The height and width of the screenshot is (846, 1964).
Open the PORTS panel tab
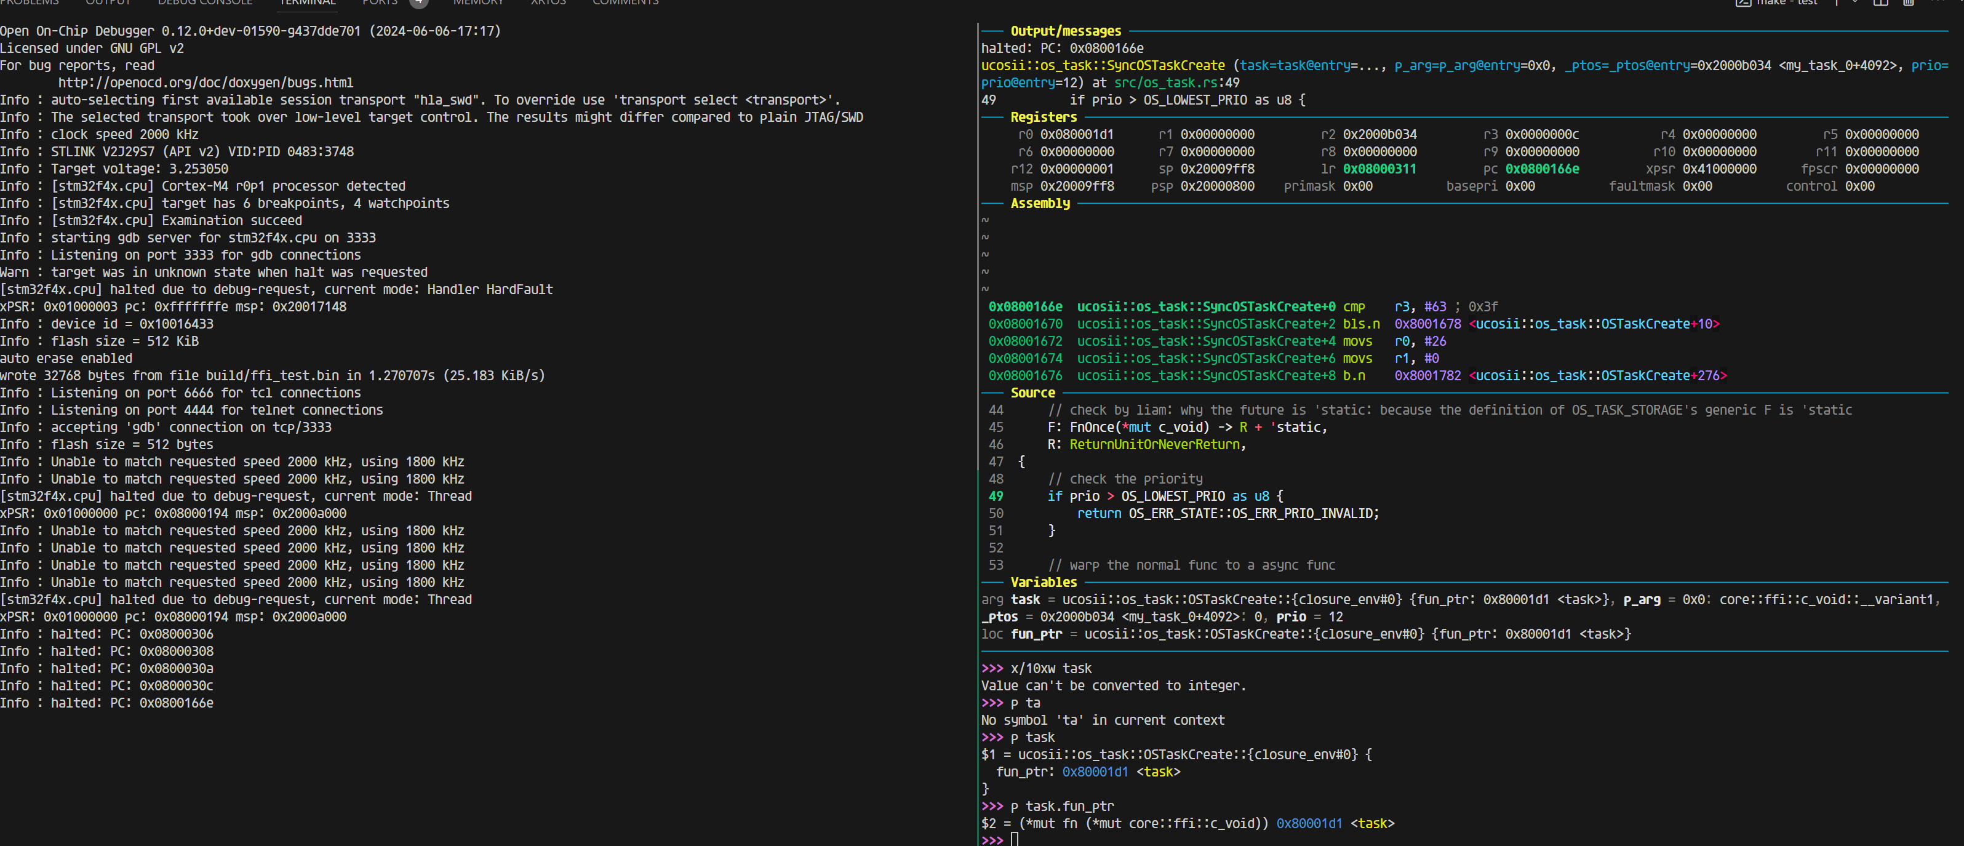pyautogui.click(x=380, y=3)
